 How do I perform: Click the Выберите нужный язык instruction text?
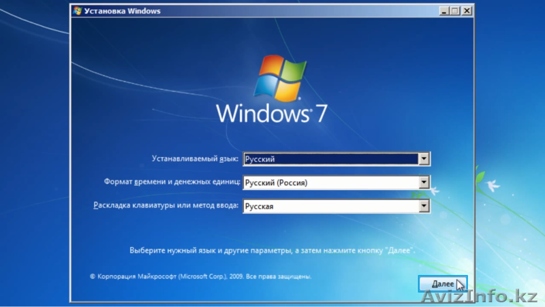tap(272, 251)
